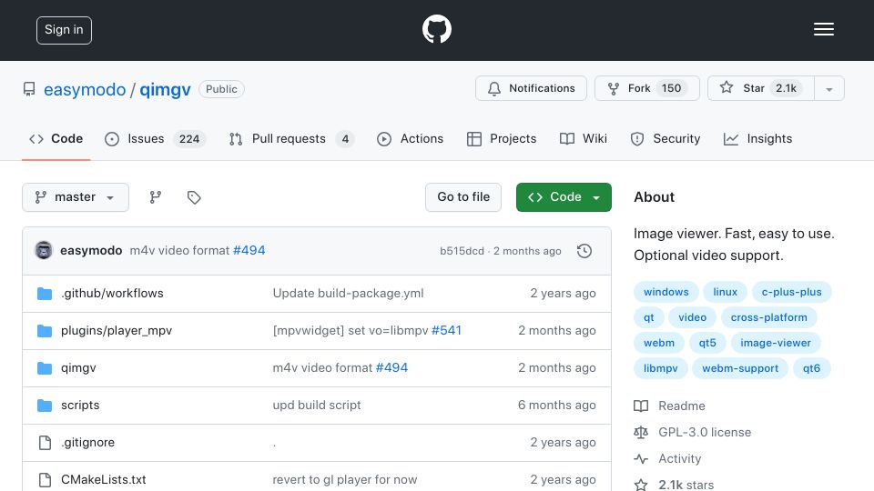Open 'revert to gl player for now' commit
Screen dimensions: 874x491
point(344,480)
